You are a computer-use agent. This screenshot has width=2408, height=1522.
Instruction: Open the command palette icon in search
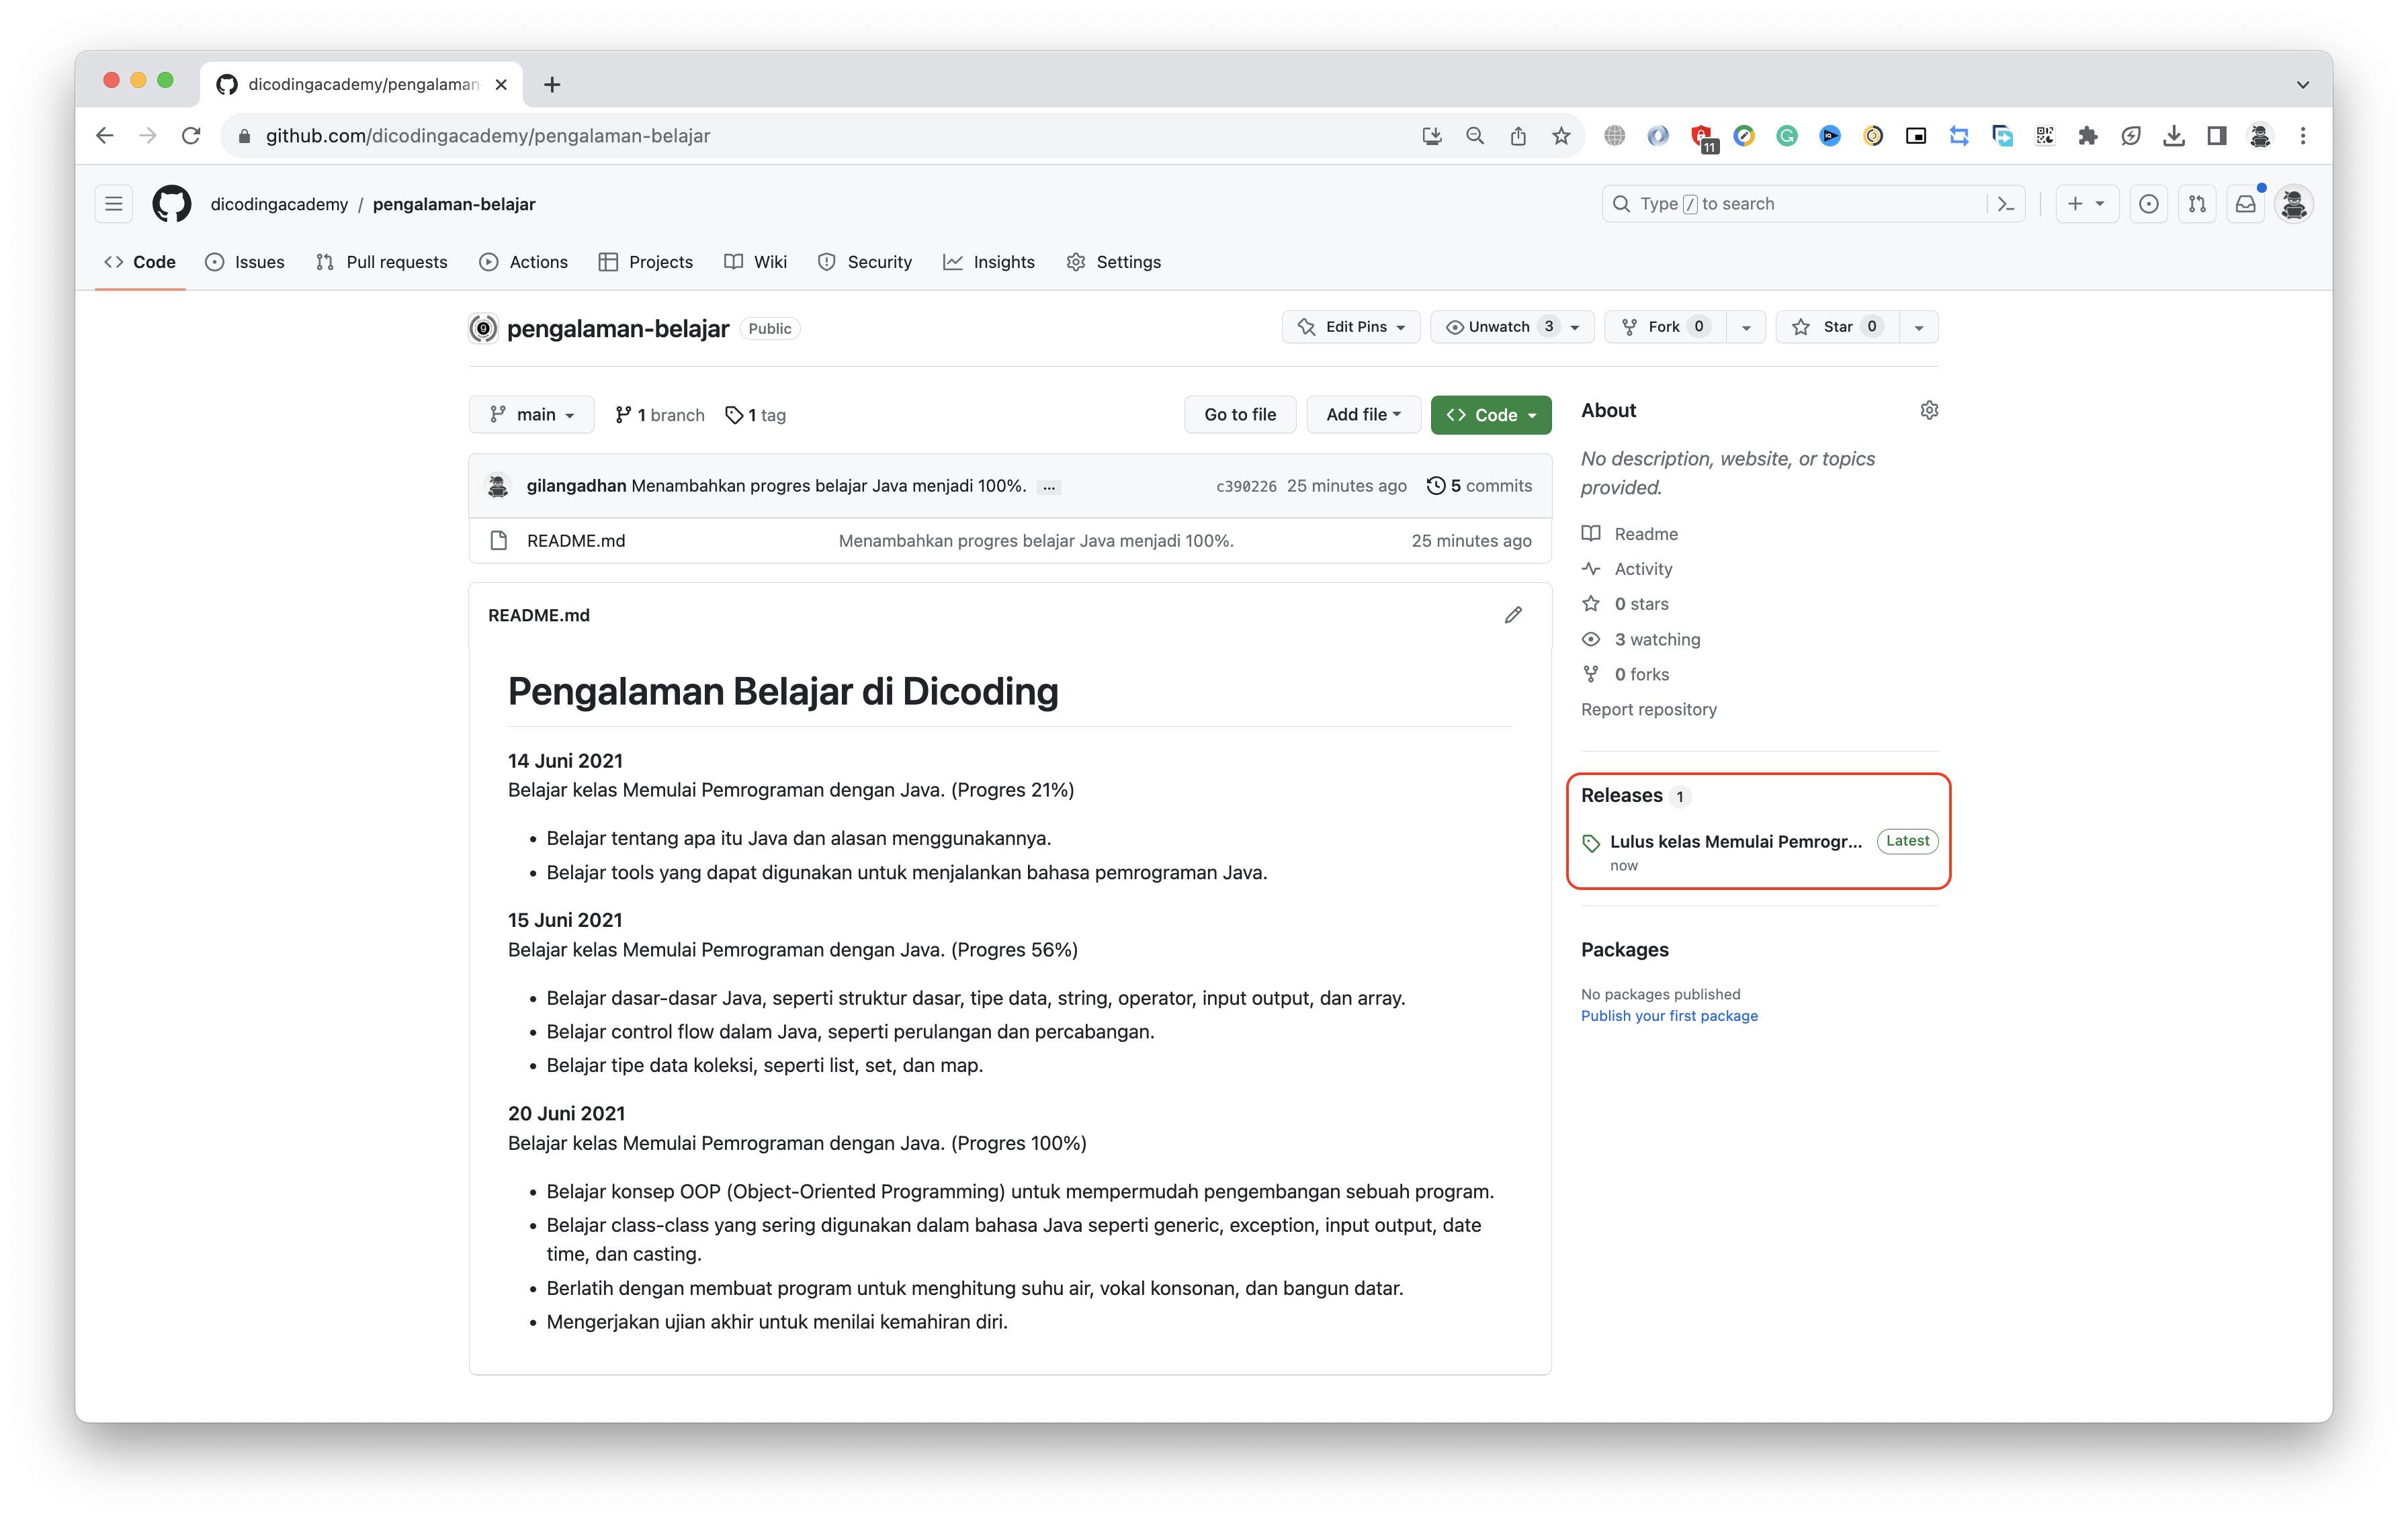2005,204
